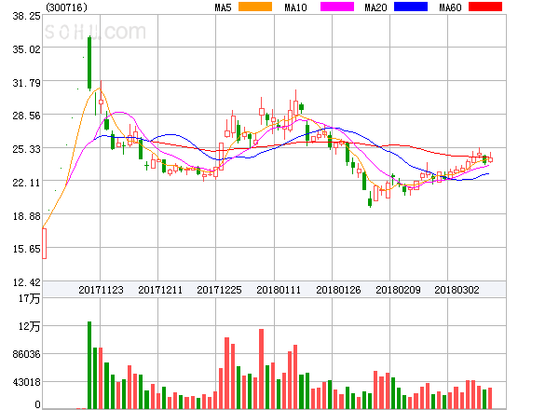Click the 12万 volume axis label
Viewport: 559px width, 410px height.
(29, 326)
